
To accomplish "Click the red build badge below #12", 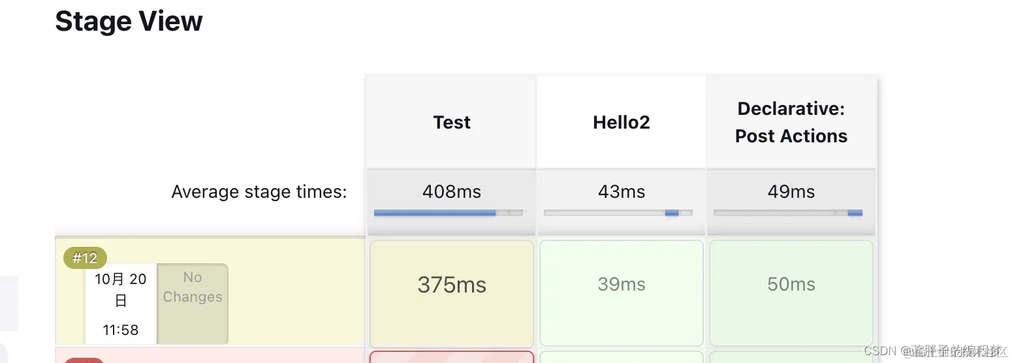I will [x=84, y=360].
